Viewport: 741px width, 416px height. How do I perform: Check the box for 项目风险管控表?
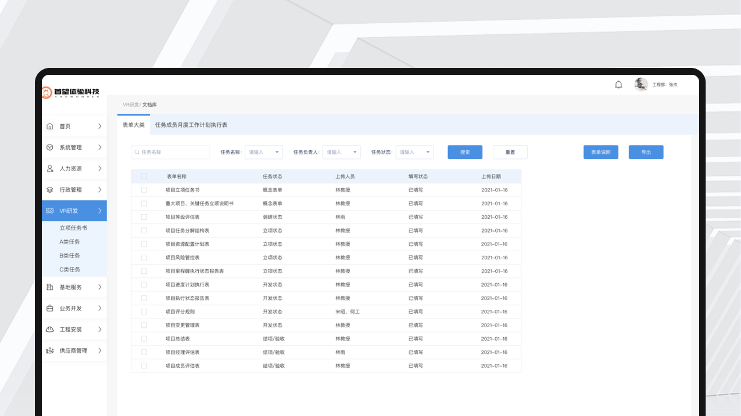click(x=144, y=258)
